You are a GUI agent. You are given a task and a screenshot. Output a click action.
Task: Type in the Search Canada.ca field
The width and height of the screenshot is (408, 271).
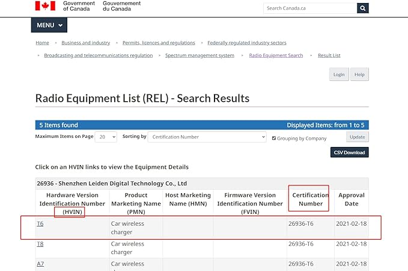coord(309,8)
